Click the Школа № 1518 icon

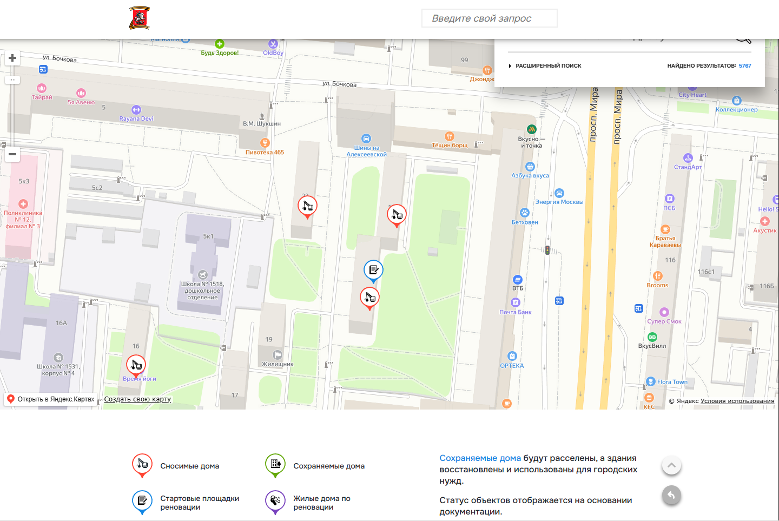[203, 275]
